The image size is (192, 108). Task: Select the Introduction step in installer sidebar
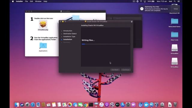68,31
